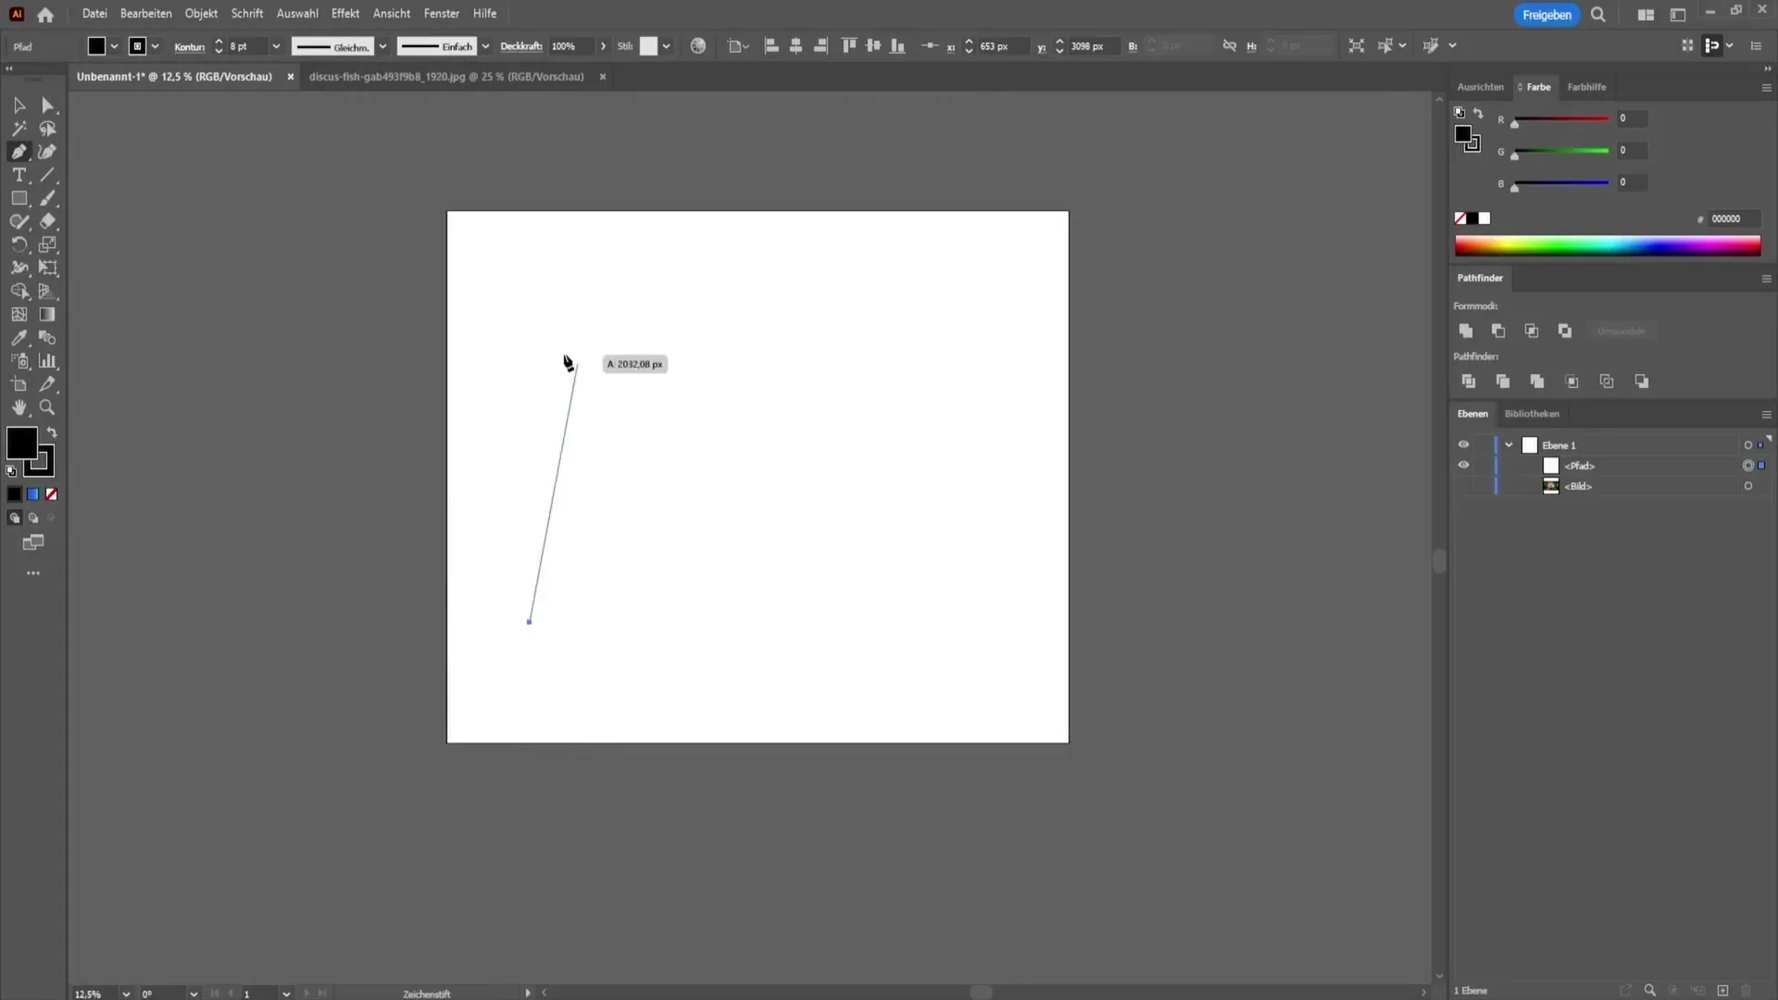The height and width of the screenshot is (1000, 1778).
Task: Click Deckkraft opacity label link
Action: [521, 46]
